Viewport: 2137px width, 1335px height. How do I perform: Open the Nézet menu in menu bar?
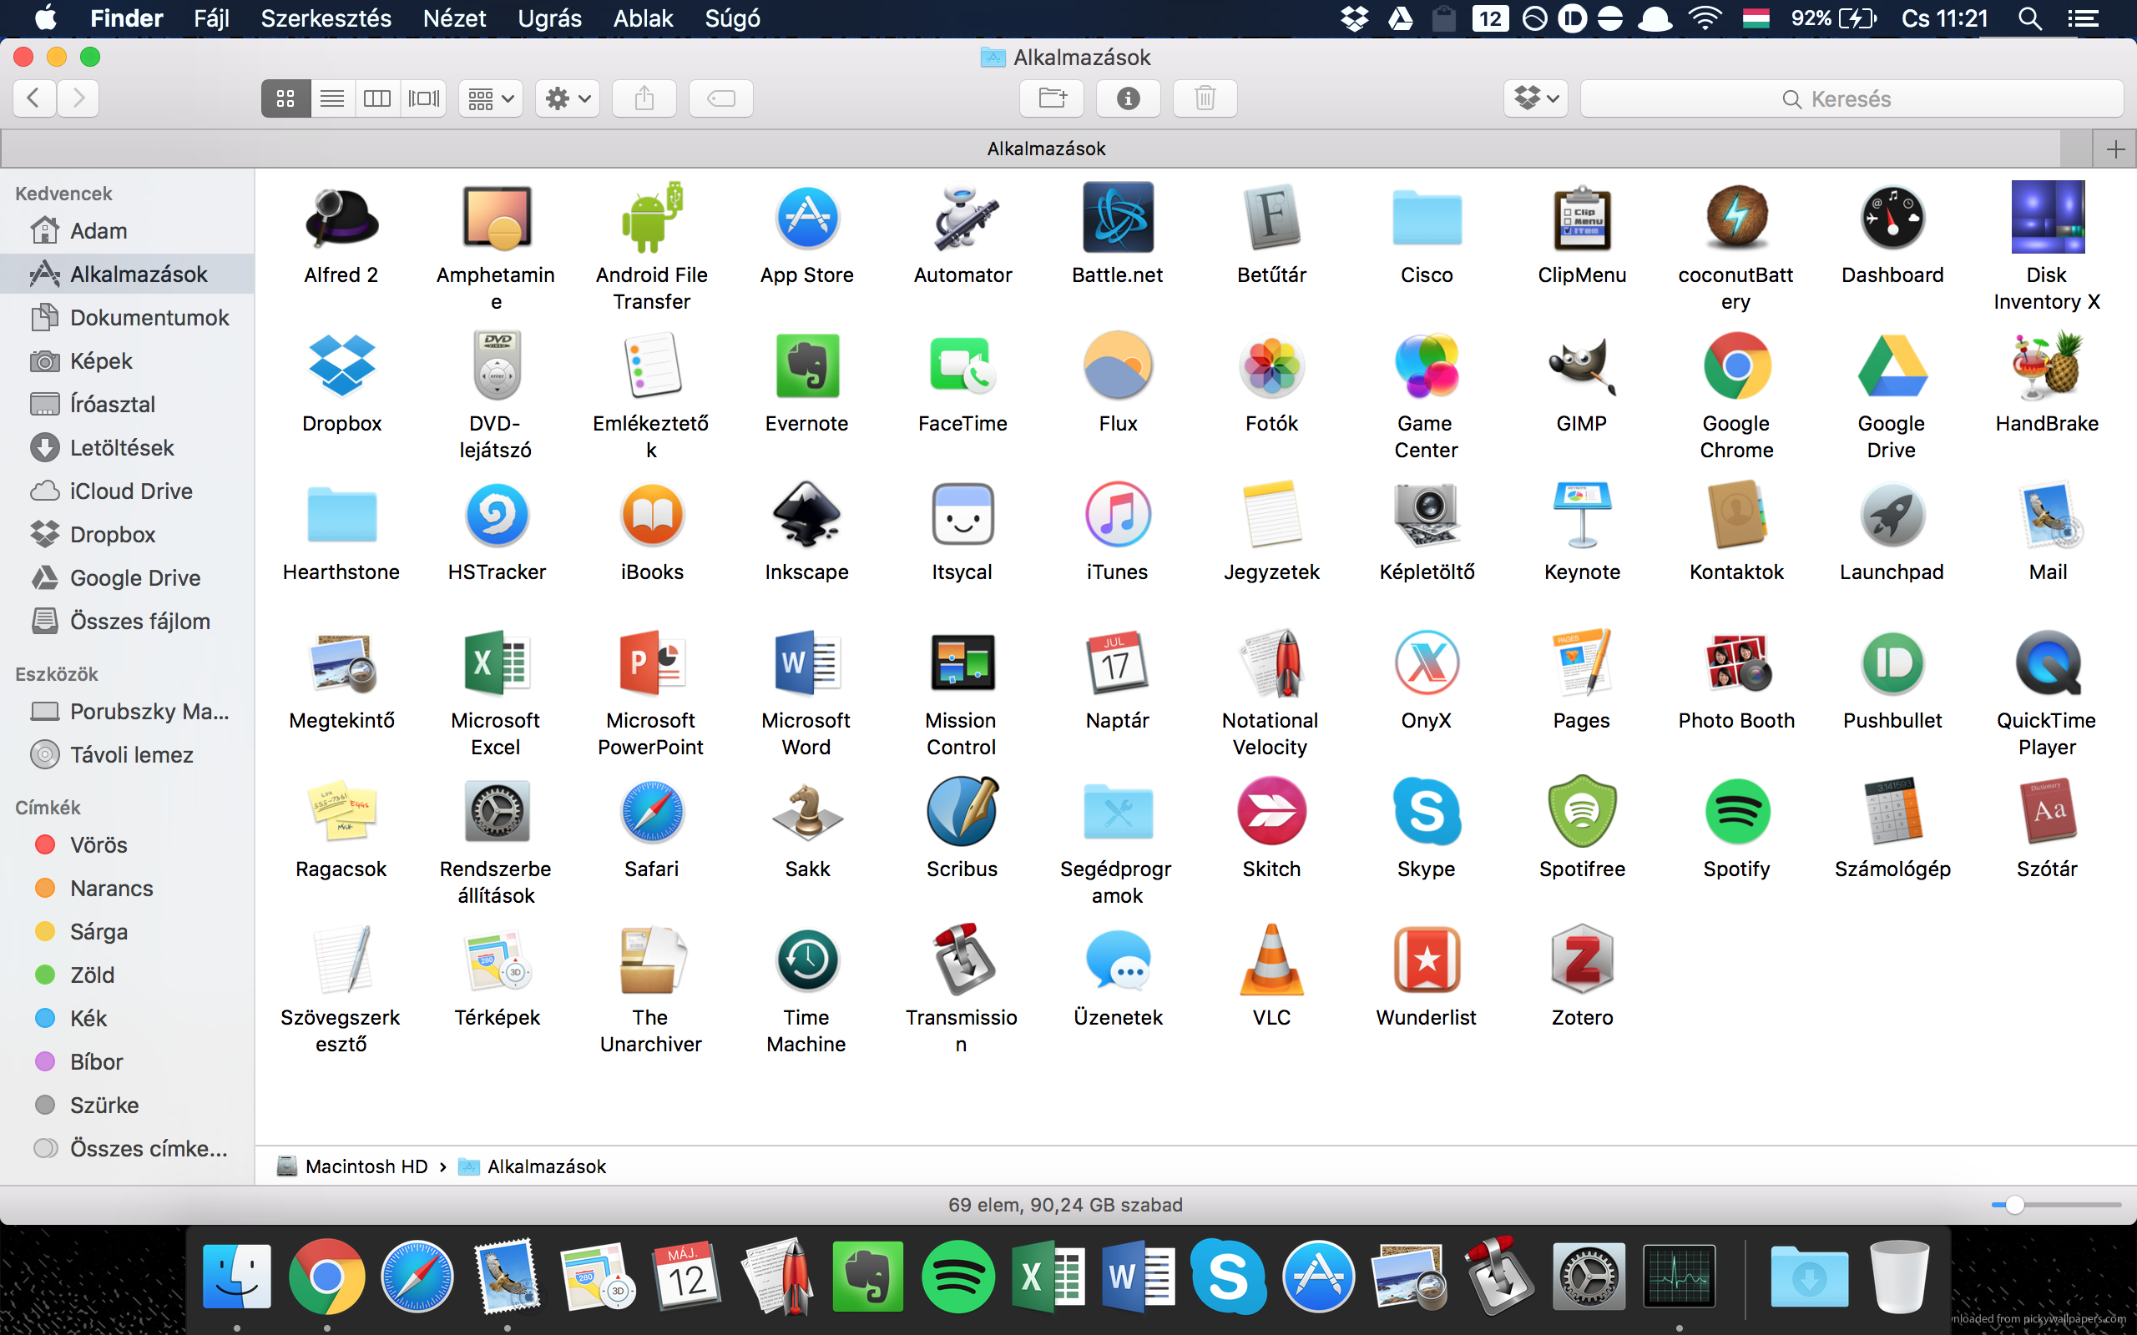454,18
